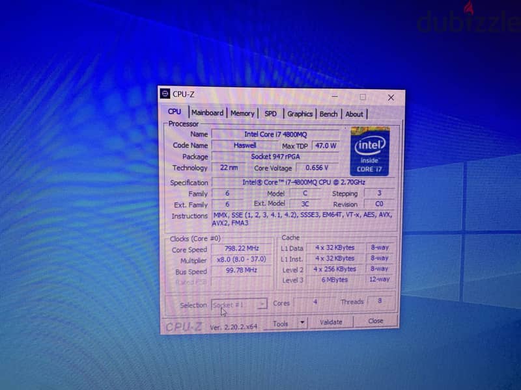Click the Core Speed value 798.22 MHz

(x=242, y=248)
